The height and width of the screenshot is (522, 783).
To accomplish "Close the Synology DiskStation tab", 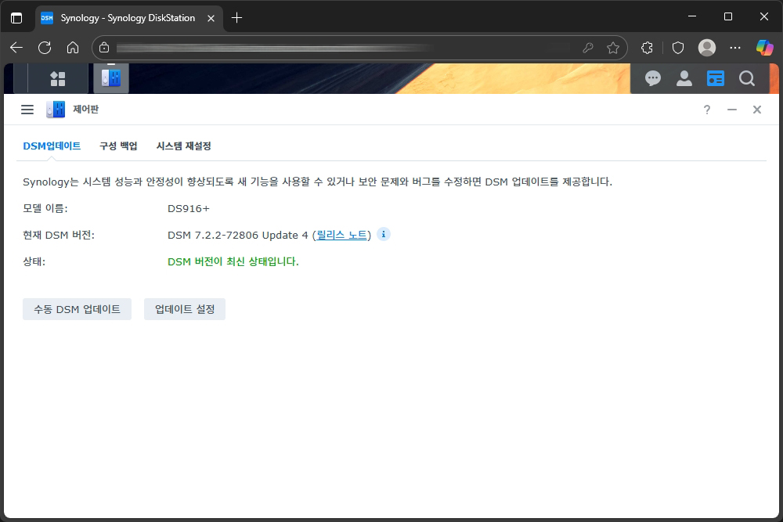I will point(211,18).
